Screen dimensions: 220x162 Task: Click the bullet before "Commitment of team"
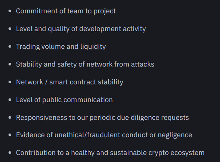coord(10,11)
